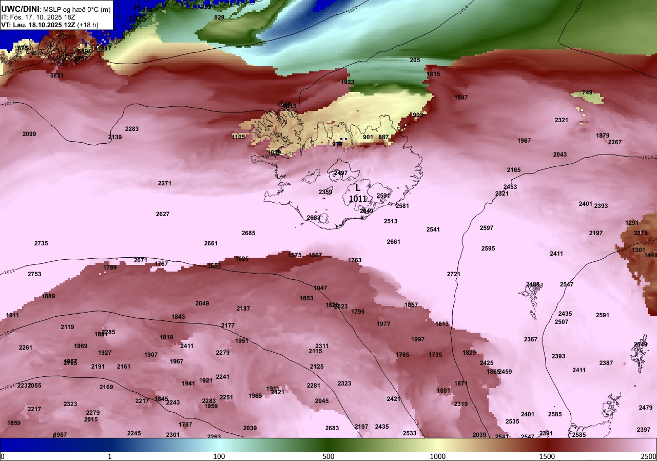Screen dimensions: 657x461
Task: Click the low pressure marker 'L 1011'
Action: coord(358,193)
